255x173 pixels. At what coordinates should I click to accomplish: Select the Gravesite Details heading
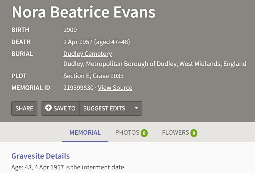click(41, 156)
